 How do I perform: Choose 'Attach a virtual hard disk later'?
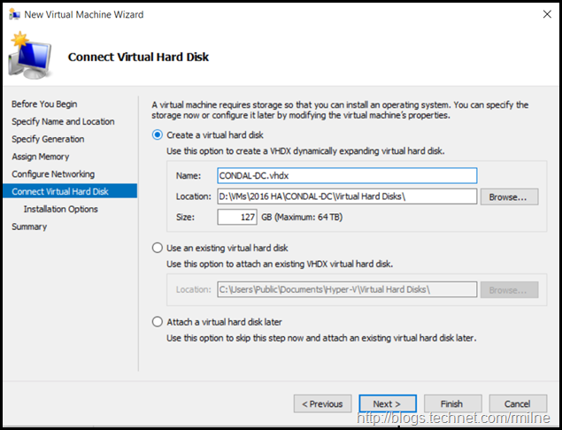(158, 321)
